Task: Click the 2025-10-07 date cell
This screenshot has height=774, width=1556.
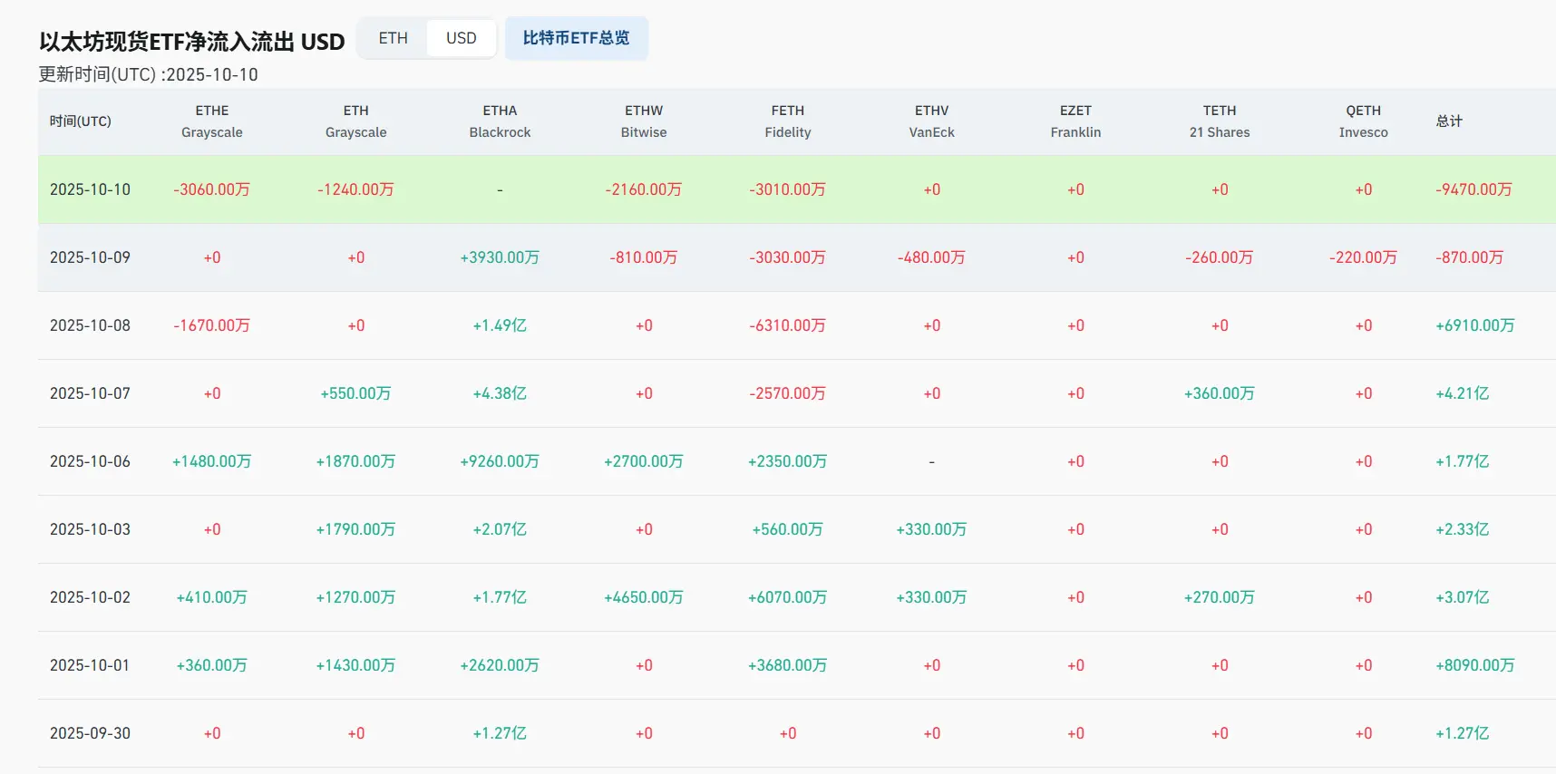Action: click(x=90, y=393)
